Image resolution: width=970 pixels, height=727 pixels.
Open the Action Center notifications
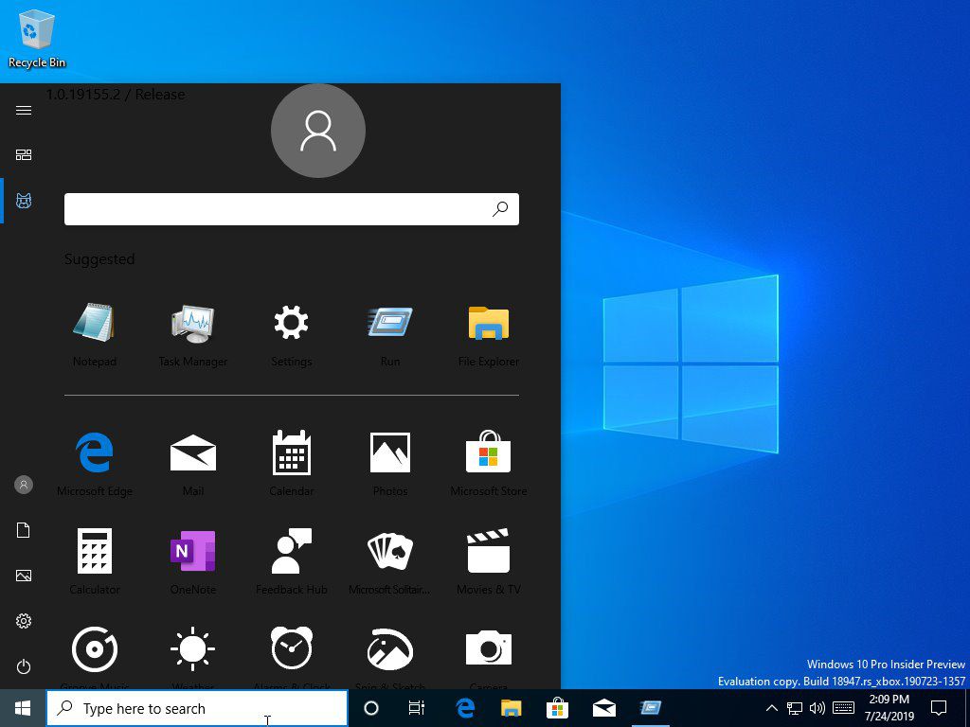[x=939, y=708]
